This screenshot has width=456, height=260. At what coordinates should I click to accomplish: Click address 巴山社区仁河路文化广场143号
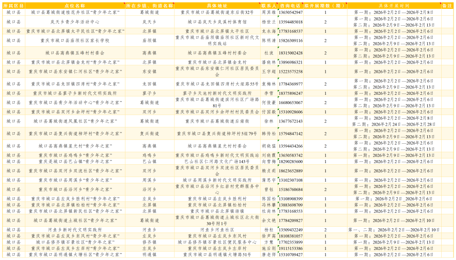click(x=217, y=161)
